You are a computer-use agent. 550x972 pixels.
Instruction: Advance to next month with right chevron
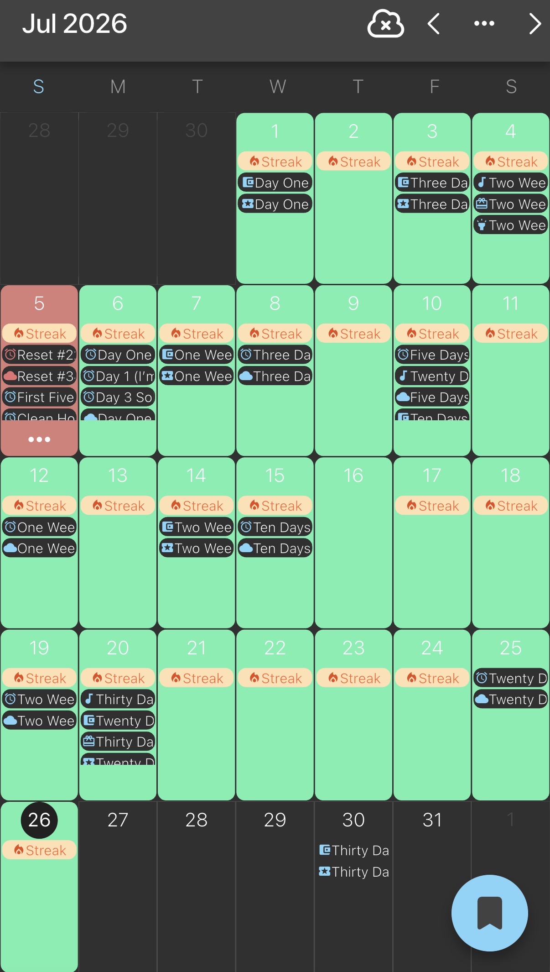tap(535, 24)
